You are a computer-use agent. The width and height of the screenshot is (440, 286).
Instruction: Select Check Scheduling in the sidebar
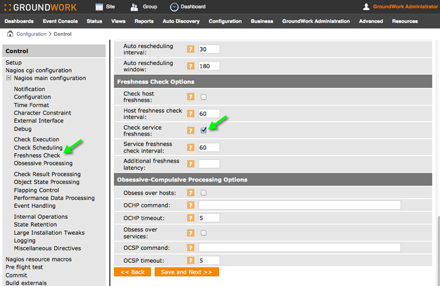38,147
